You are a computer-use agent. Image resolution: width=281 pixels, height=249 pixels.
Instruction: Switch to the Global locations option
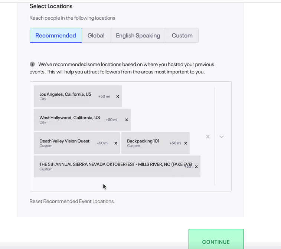pos(96,36)
